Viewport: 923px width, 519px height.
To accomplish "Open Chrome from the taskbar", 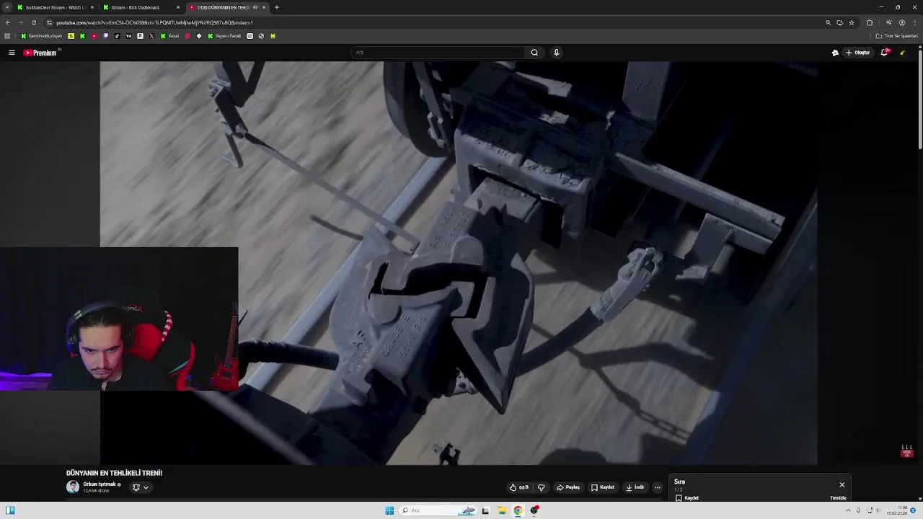I will click(x=518, y=510).
